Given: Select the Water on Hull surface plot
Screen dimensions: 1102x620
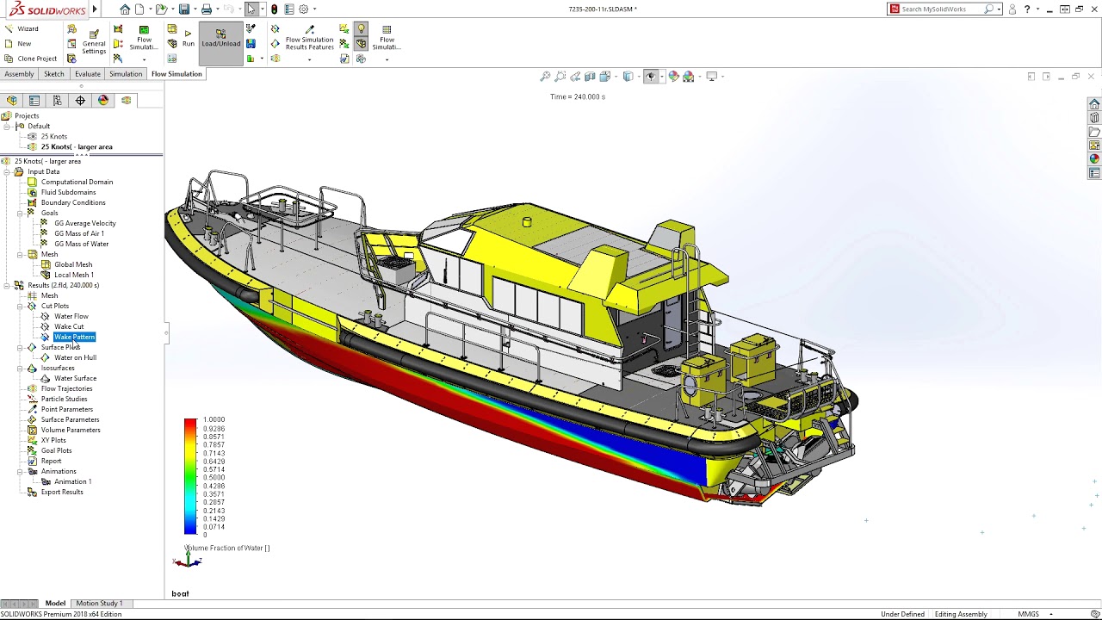Looking at the screenshot, I should click(x=75, y=357).
